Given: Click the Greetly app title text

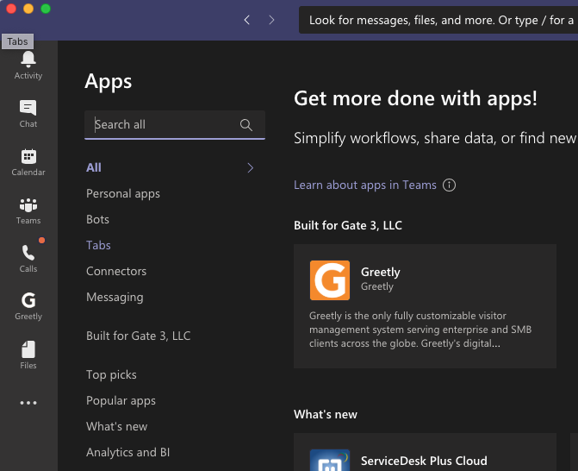Looking at the screenshot, I should pos(381,272).
